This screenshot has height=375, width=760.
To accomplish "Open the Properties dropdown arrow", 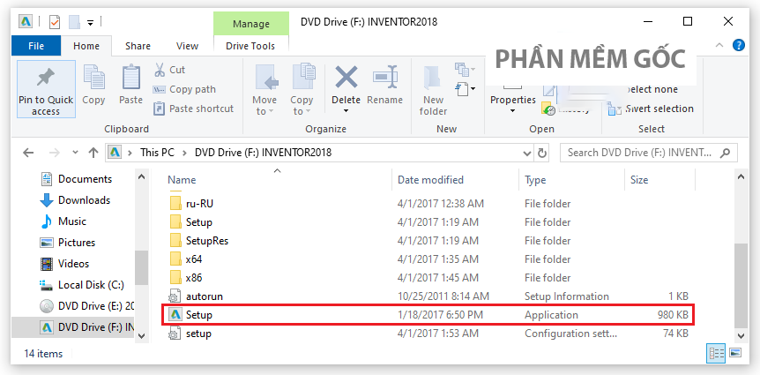I will click(512, 111).
